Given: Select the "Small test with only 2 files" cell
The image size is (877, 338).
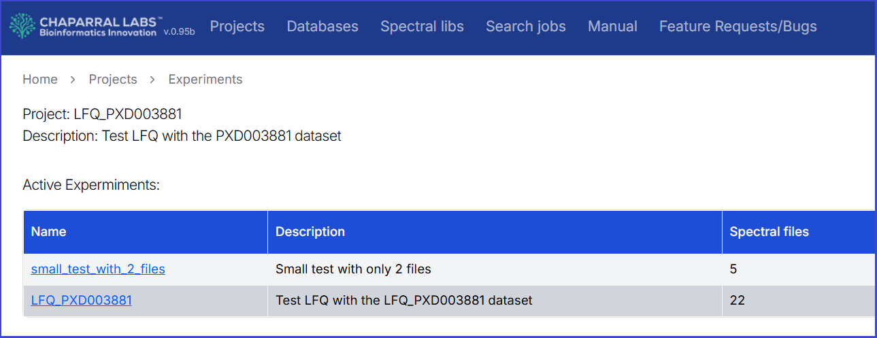Looking at the screenshot, I should 353,269.
